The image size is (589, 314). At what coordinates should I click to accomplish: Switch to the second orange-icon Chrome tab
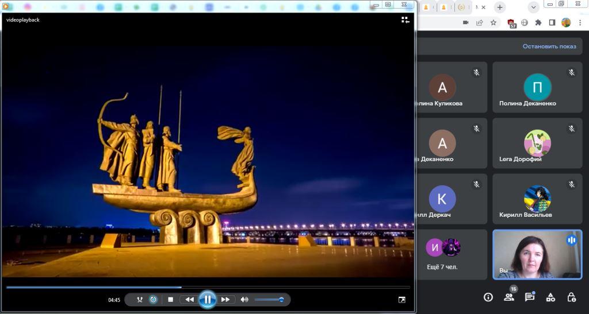pyautogui.click(x=443, y=7)
